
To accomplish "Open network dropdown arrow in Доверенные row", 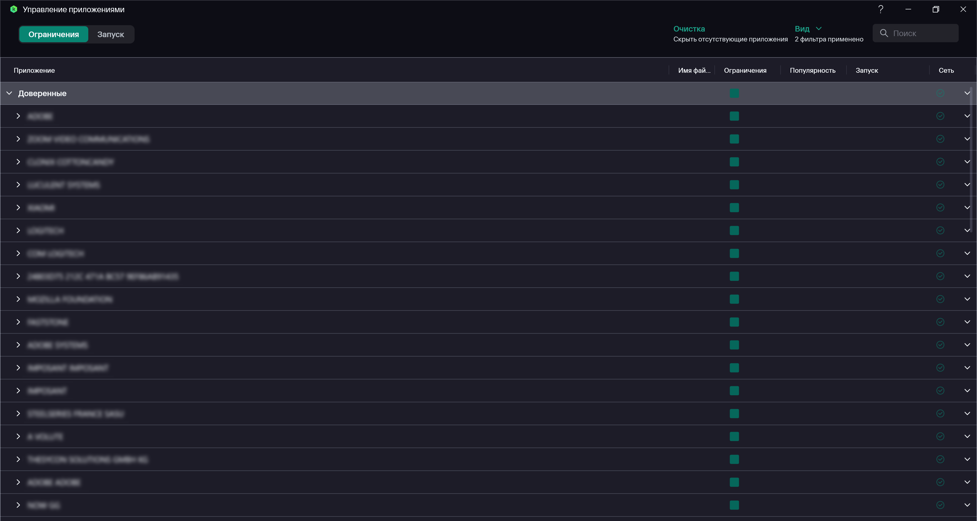I will 967,93.
